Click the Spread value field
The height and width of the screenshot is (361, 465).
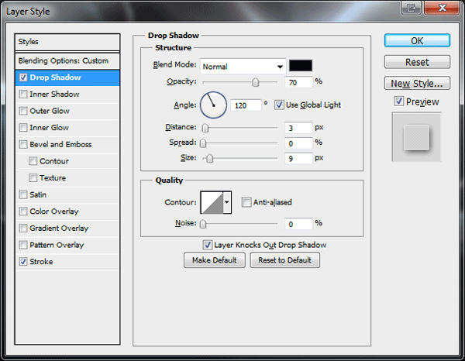click(x=298, y=143)
